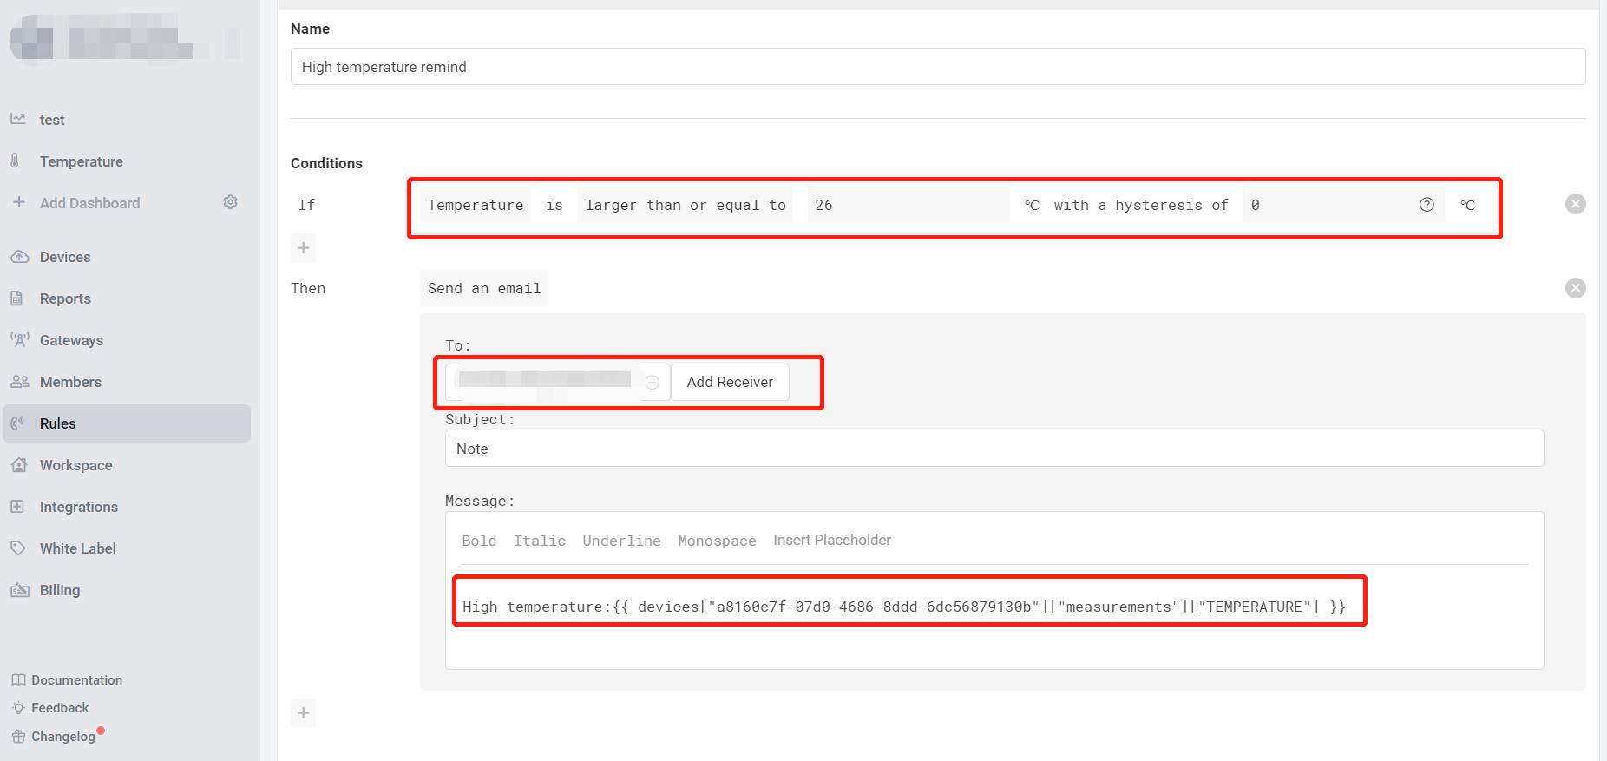Toggle Underline formatting in message editor
This screenshot has width=1607, height=761.
coord(621,541)
